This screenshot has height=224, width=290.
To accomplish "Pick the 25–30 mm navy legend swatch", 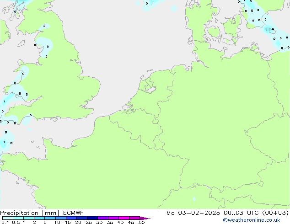I will point(92,218).
